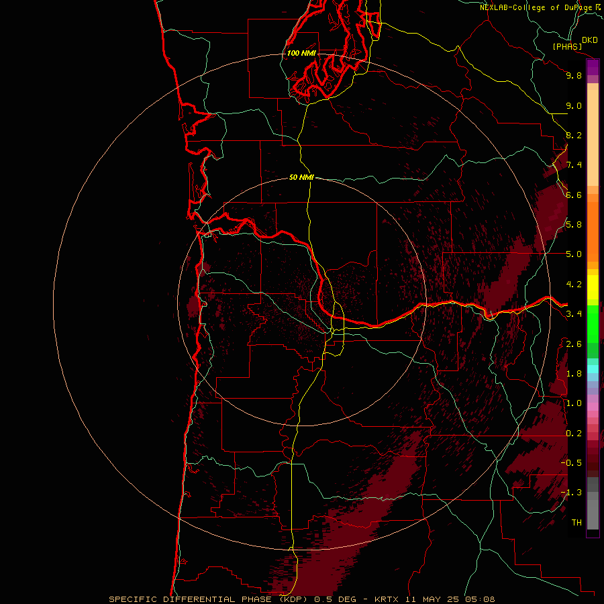This screenshot has height=604, width=604.
Task: Click the 05:08 timestamp in the caption
Action: [x=479, y=599]
